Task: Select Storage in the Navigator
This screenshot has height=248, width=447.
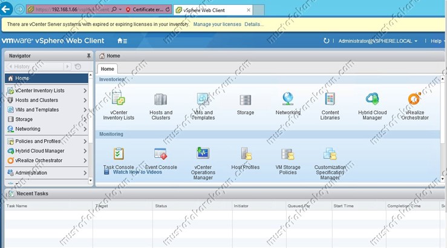Action: pos(47,119)
